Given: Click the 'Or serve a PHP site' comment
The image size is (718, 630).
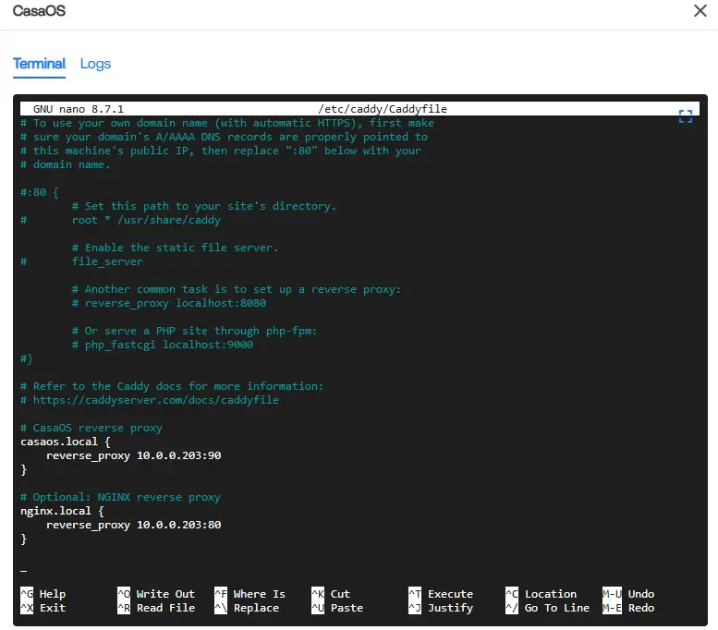Looking at the screenshot, I should coord(195,331).
